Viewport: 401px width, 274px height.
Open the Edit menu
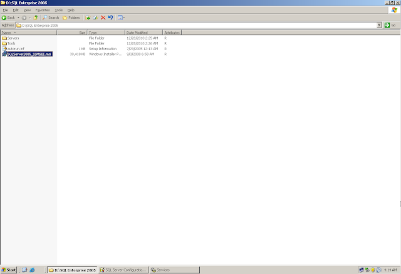click(x=16, y=10)
